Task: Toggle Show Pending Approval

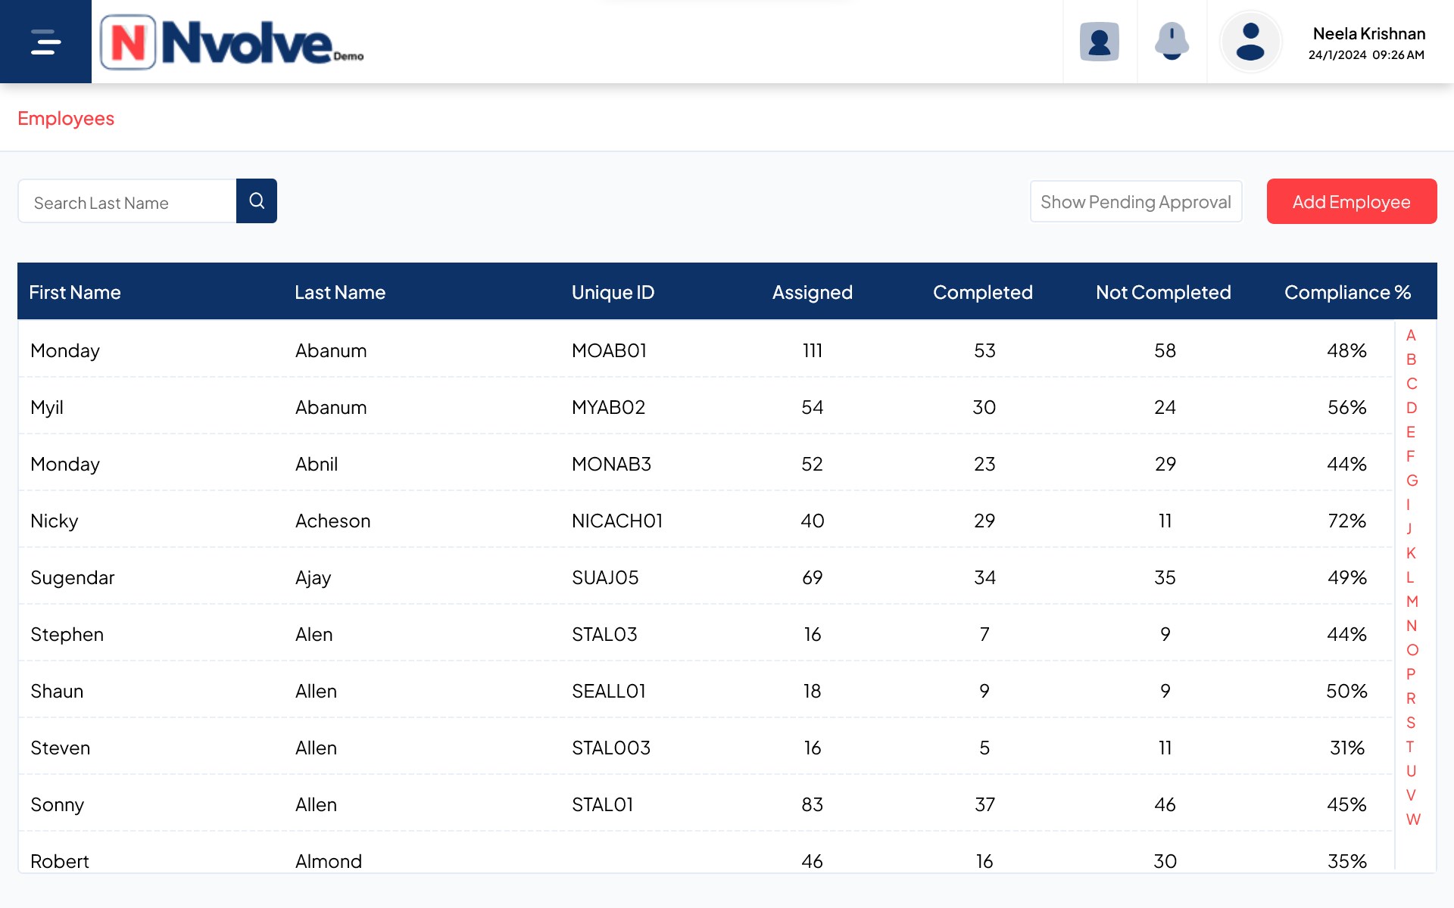Action: (1135, 202)
